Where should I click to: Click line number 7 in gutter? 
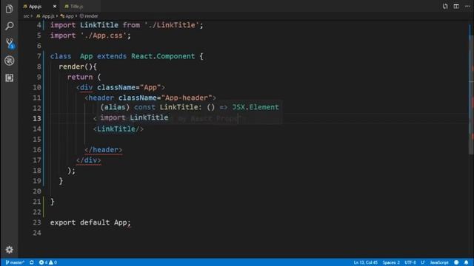[x=39, y=56]
